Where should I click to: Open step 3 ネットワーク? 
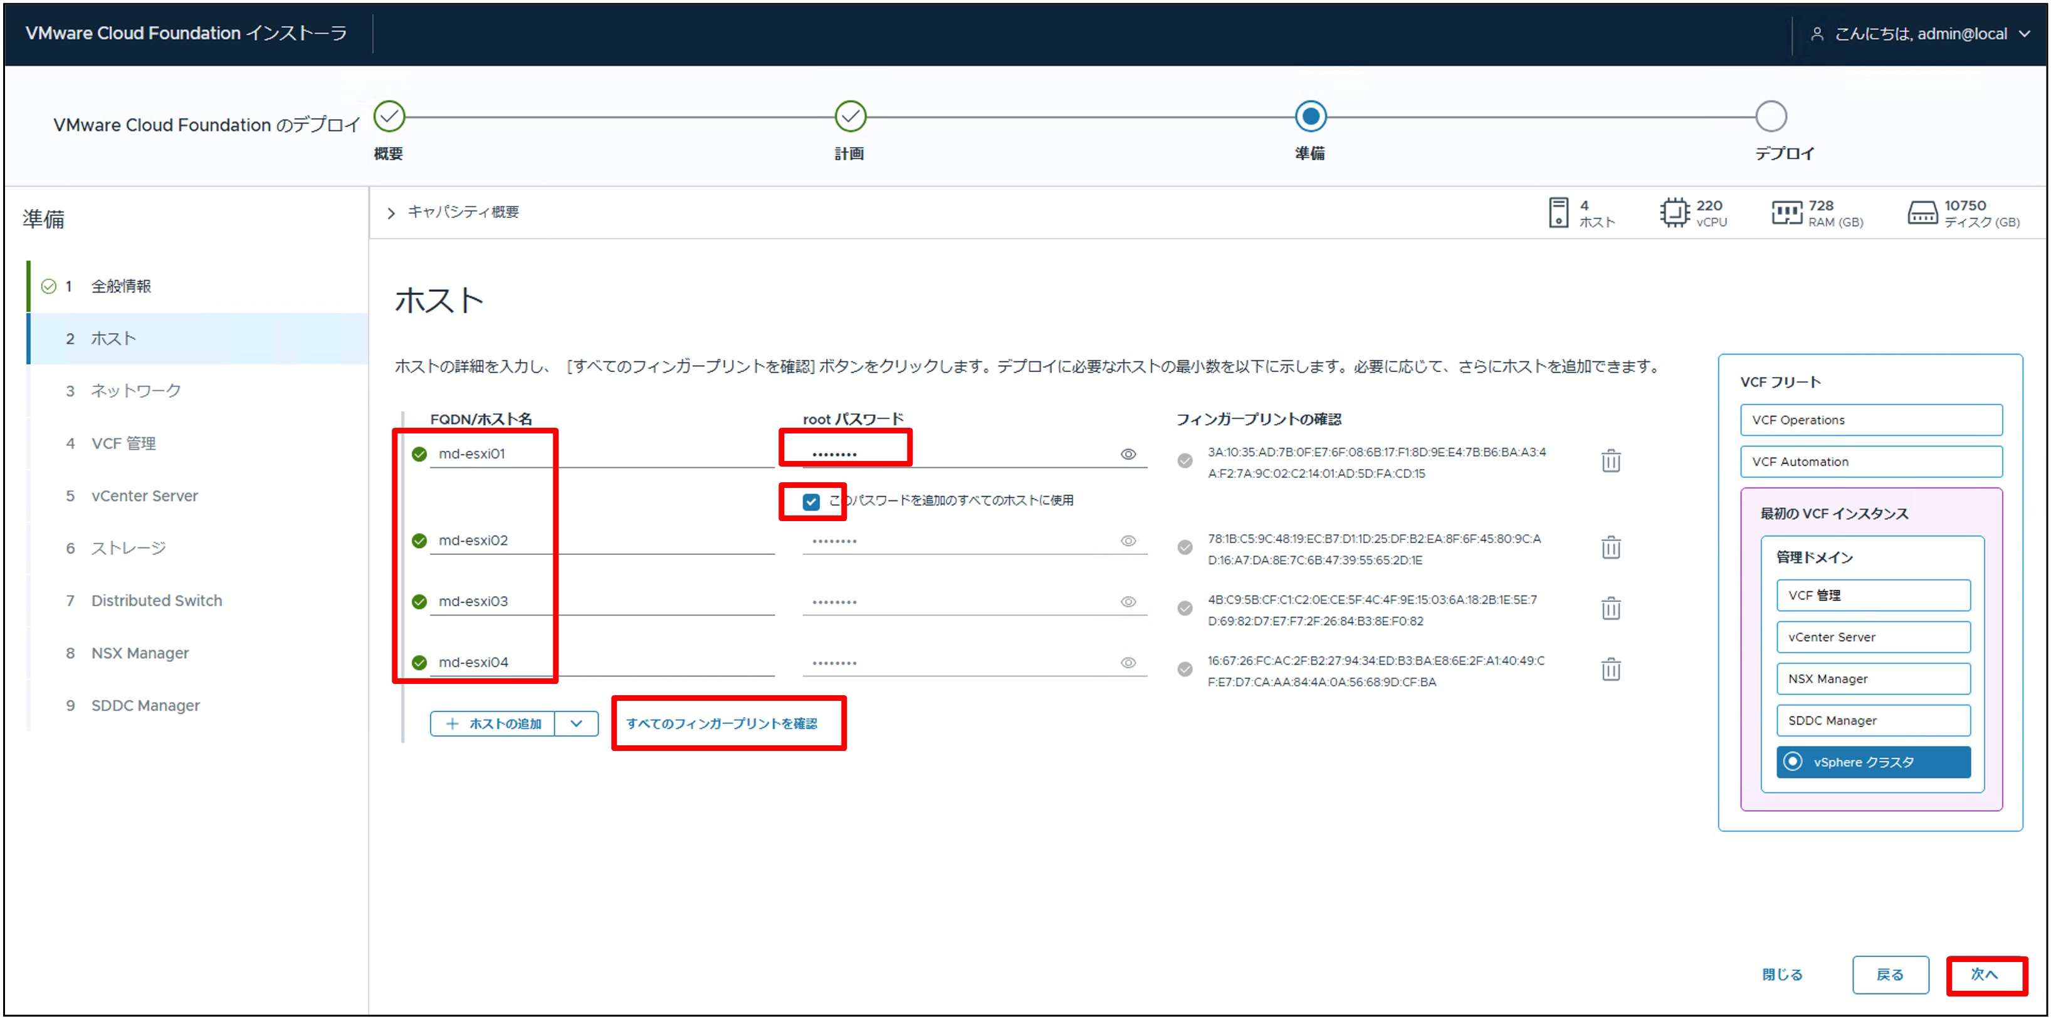click(197, 391)
